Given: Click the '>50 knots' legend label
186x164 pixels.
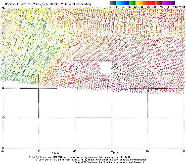Looking at the screenshot, I should [179, 7].
